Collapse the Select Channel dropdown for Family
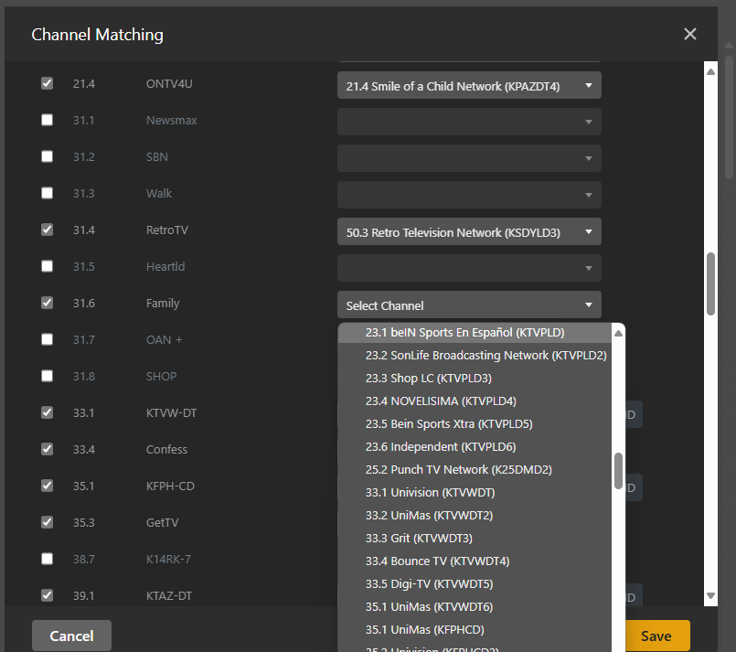Screen dimensions: 736x652 (469, 305)
